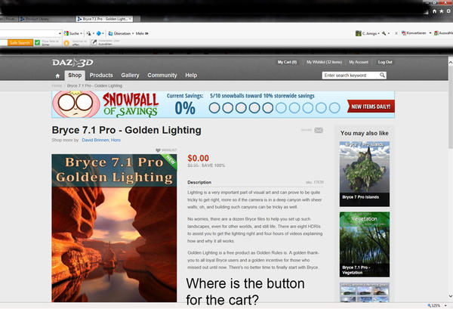Open My Cart (0) link

(287, 62)
